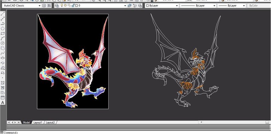Jump to first layout tab arrow
Image resolution: width=271 pixels, height=134 pixels.
(x=8, y=122)
